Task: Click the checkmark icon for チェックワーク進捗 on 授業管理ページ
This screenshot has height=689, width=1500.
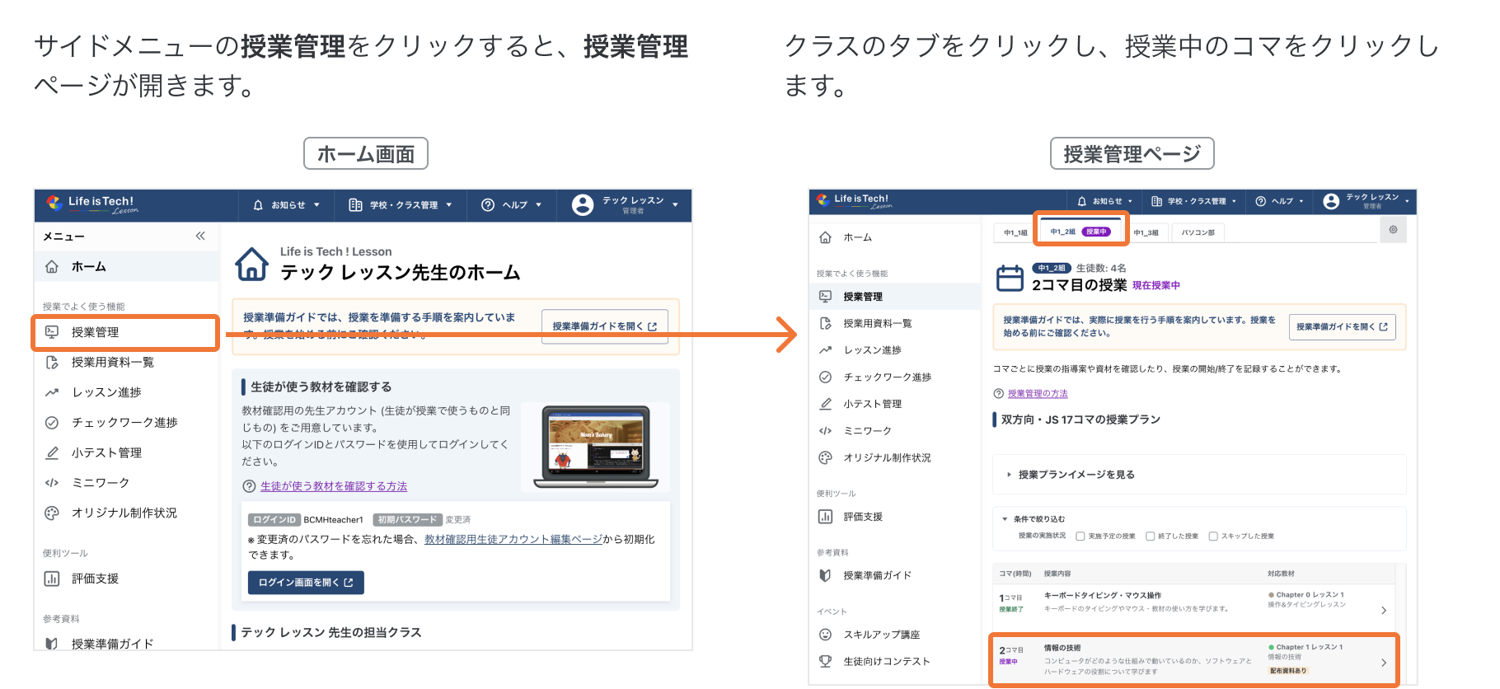Action: click(x=825, y=377)
